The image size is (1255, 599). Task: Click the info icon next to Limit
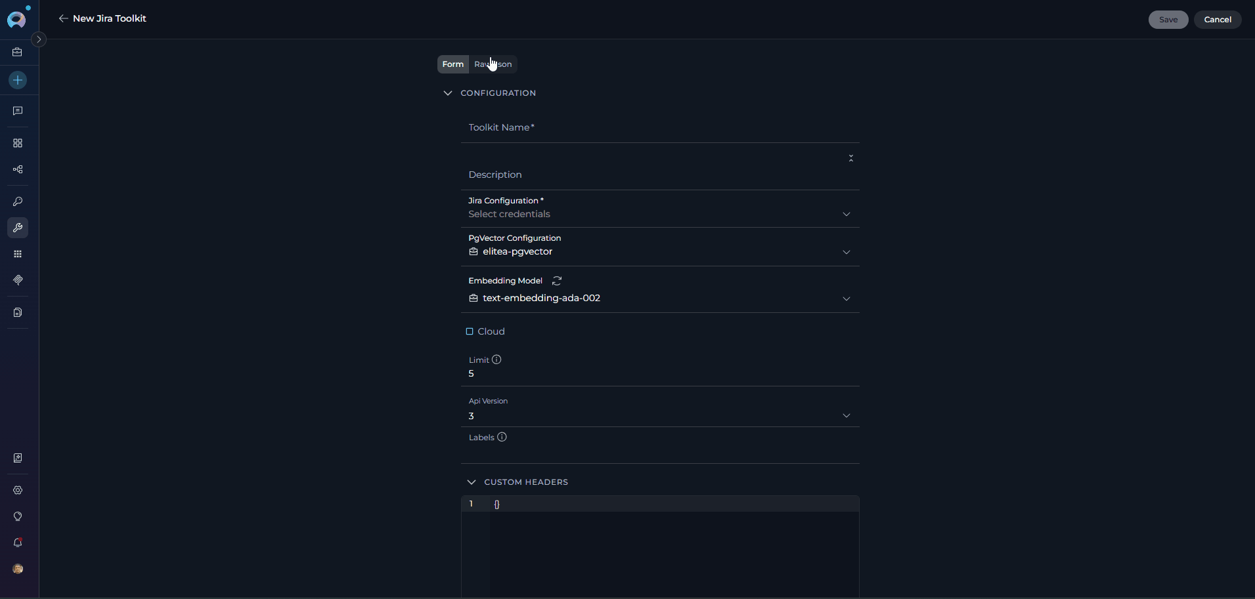tap(496, 360)
